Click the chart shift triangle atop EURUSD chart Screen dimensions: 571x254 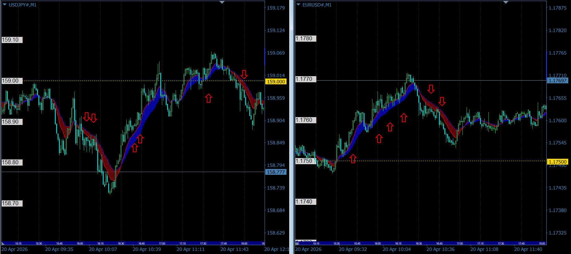(x=506, y=2)
